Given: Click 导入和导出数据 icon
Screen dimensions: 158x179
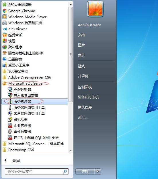Looking at the screenshot, I should click(10, 95).
